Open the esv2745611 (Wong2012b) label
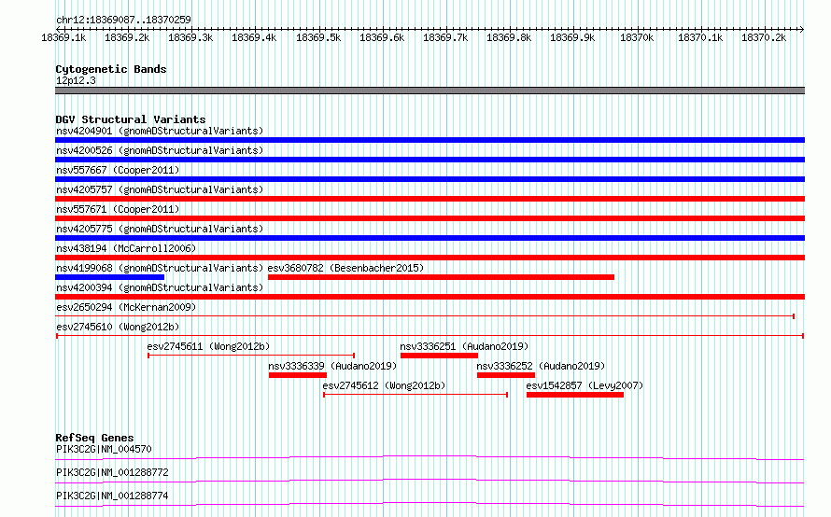 (208, 347)
